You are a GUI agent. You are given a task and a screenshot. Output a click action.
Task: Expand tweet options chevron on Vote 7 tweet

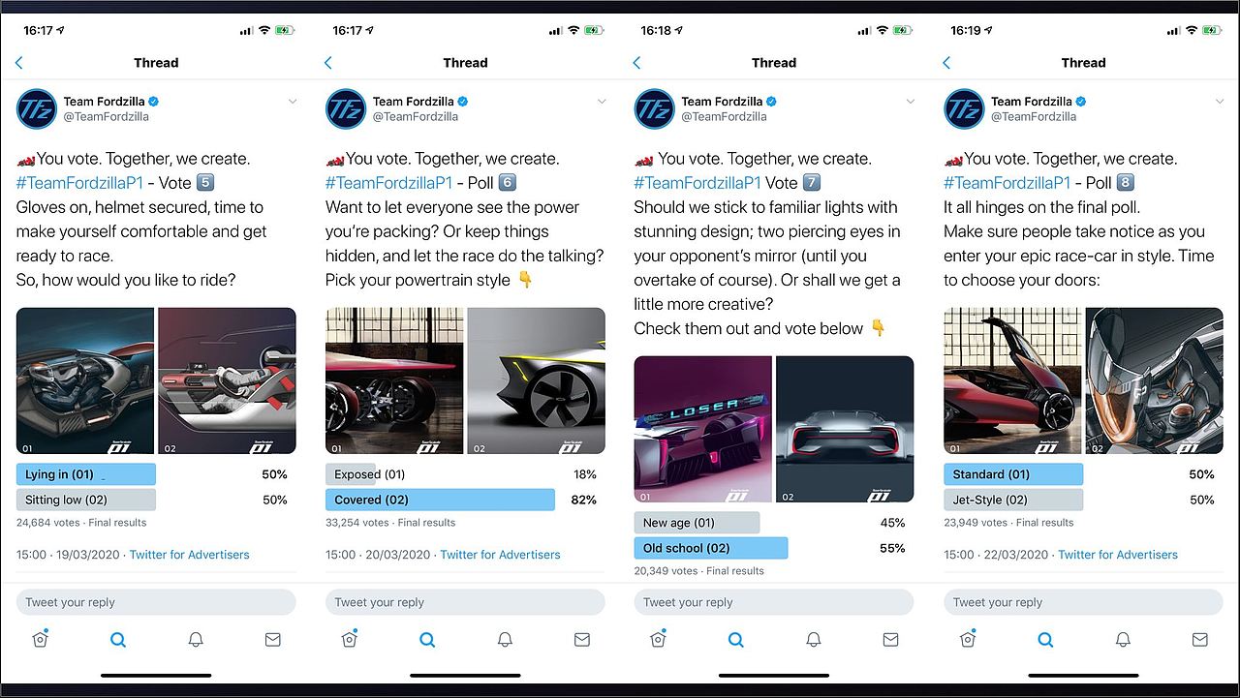click(x=910, y=102)
